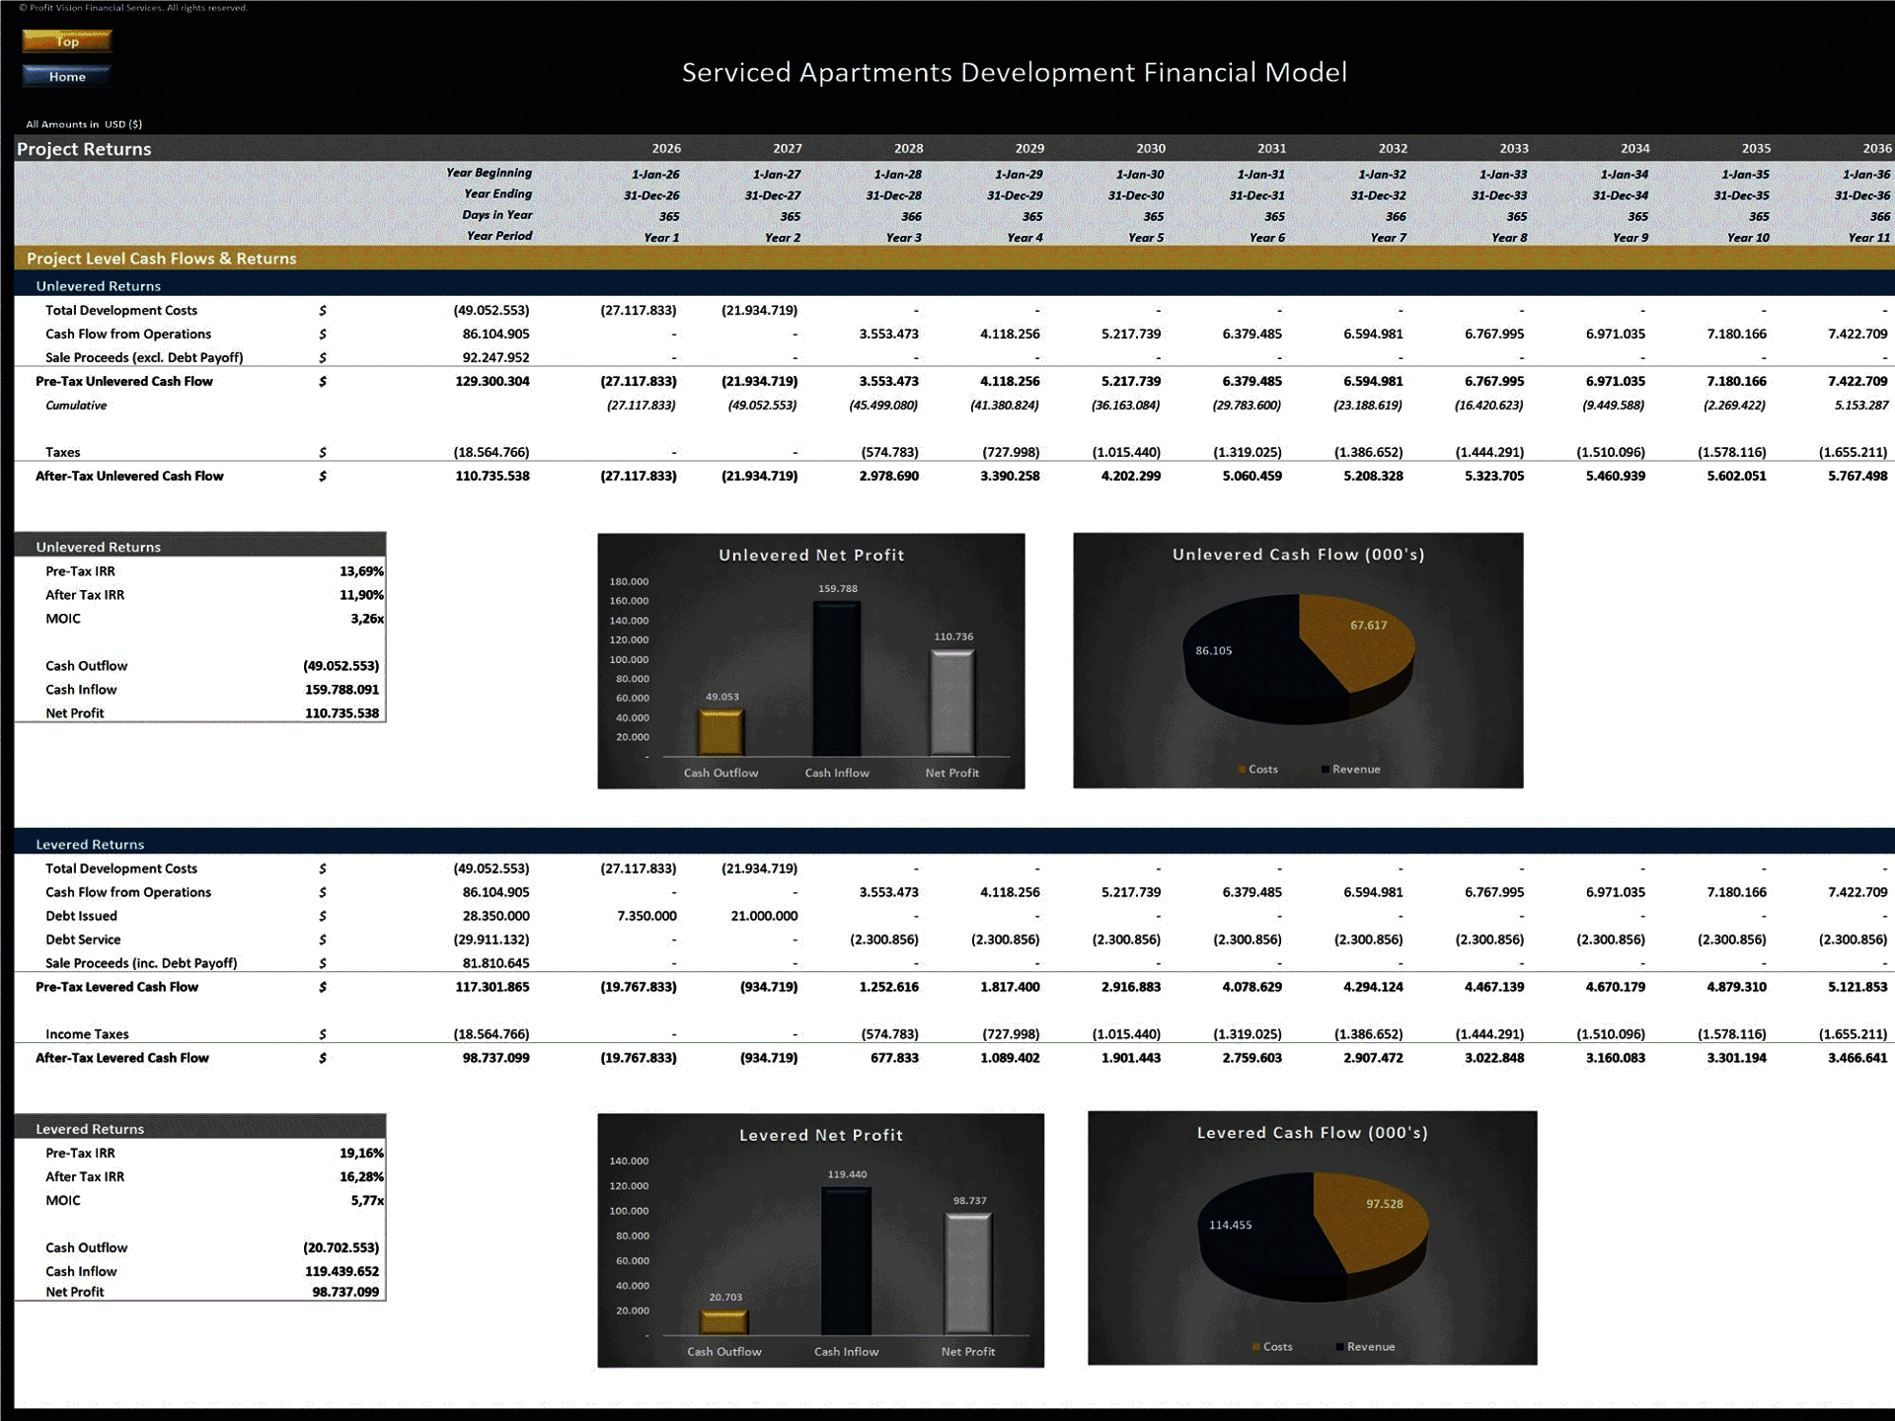Image resolution: width=1895 pixels, height=1421 pixels.
Task: Select the Project Returns header bar
Action: (x=83, y=149)
